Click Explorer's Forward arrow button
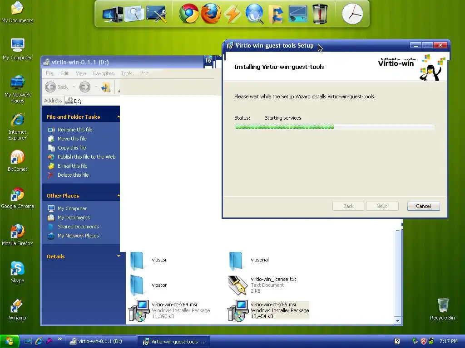 click(85, 87)
